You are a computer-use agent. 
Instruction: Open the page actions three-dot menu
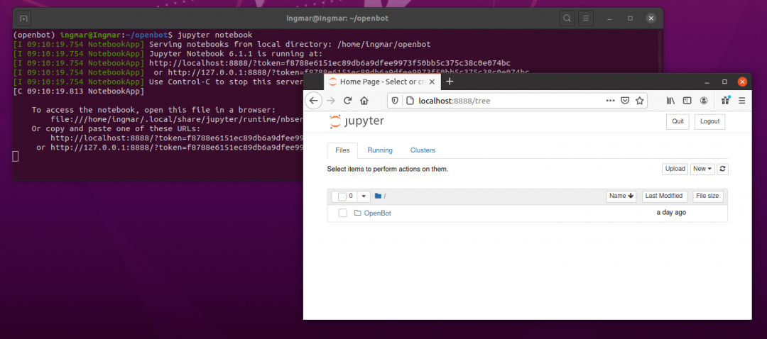tap(610, 101)
